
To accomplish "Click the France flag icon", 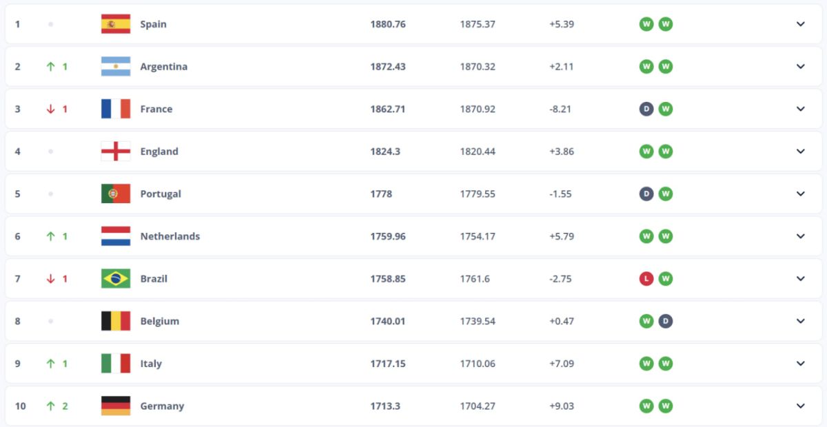I will click(115, 109).
